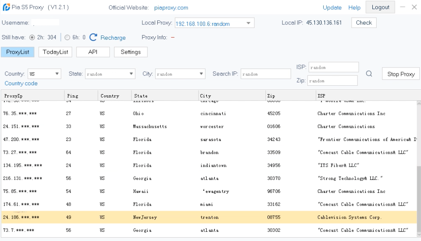The height and width of the screenshot is (241, 421).
Task: Select proxy row 76.35.***.***
Action: coord(209,114)
